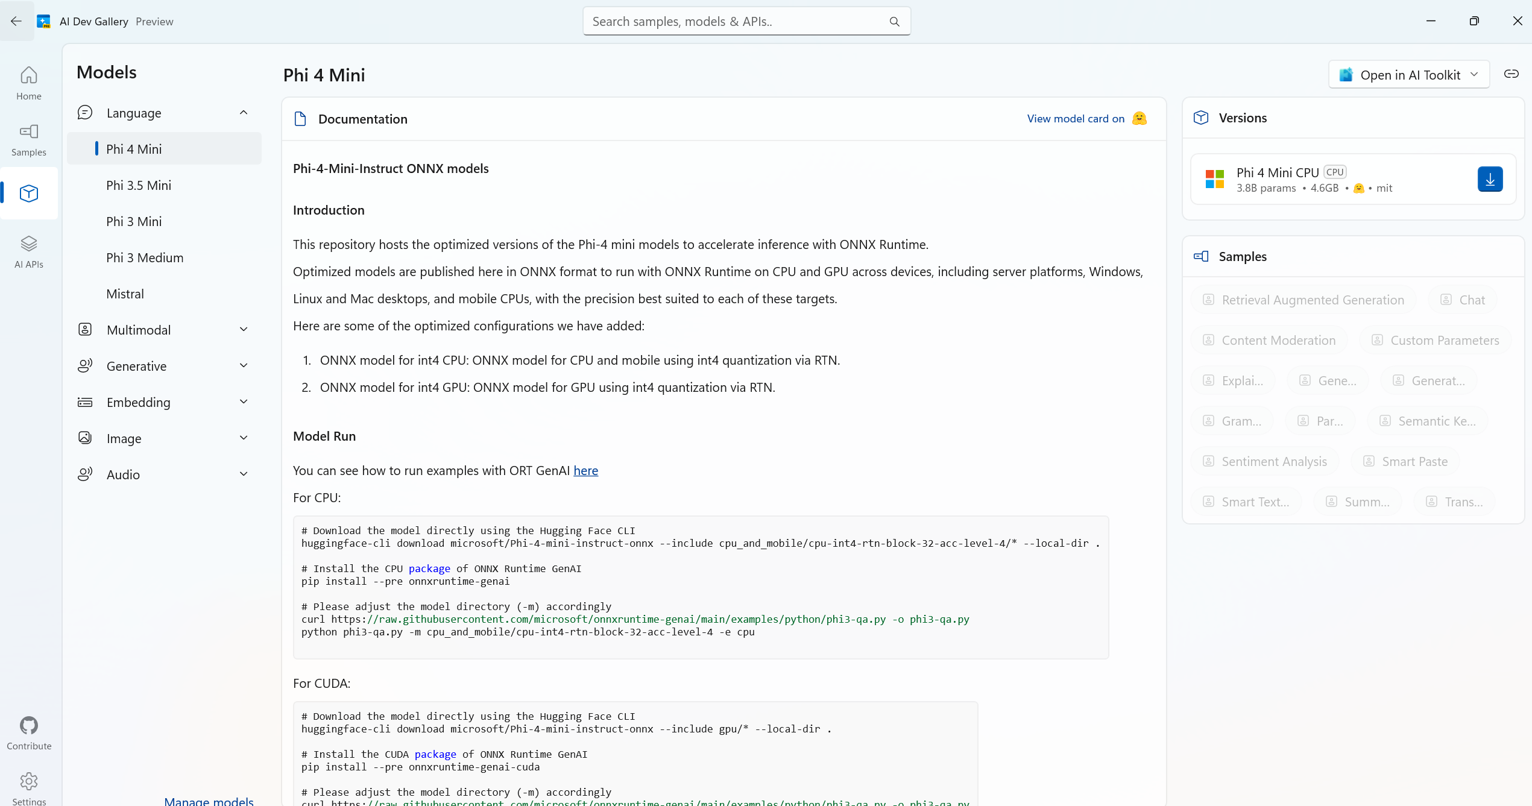Download Phi 4 Mini CPU model
The image size is (1532, 806).
pos(1490,179)
